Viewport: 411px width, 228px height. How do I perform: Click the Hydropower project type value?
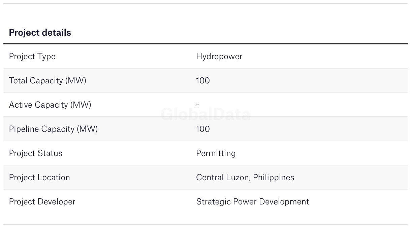pos(219,56)
